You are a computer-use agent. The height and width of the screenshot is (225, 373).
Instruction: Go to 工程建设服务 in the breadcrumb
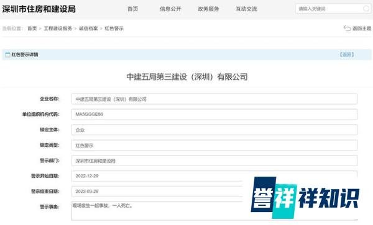pos(58,29)
